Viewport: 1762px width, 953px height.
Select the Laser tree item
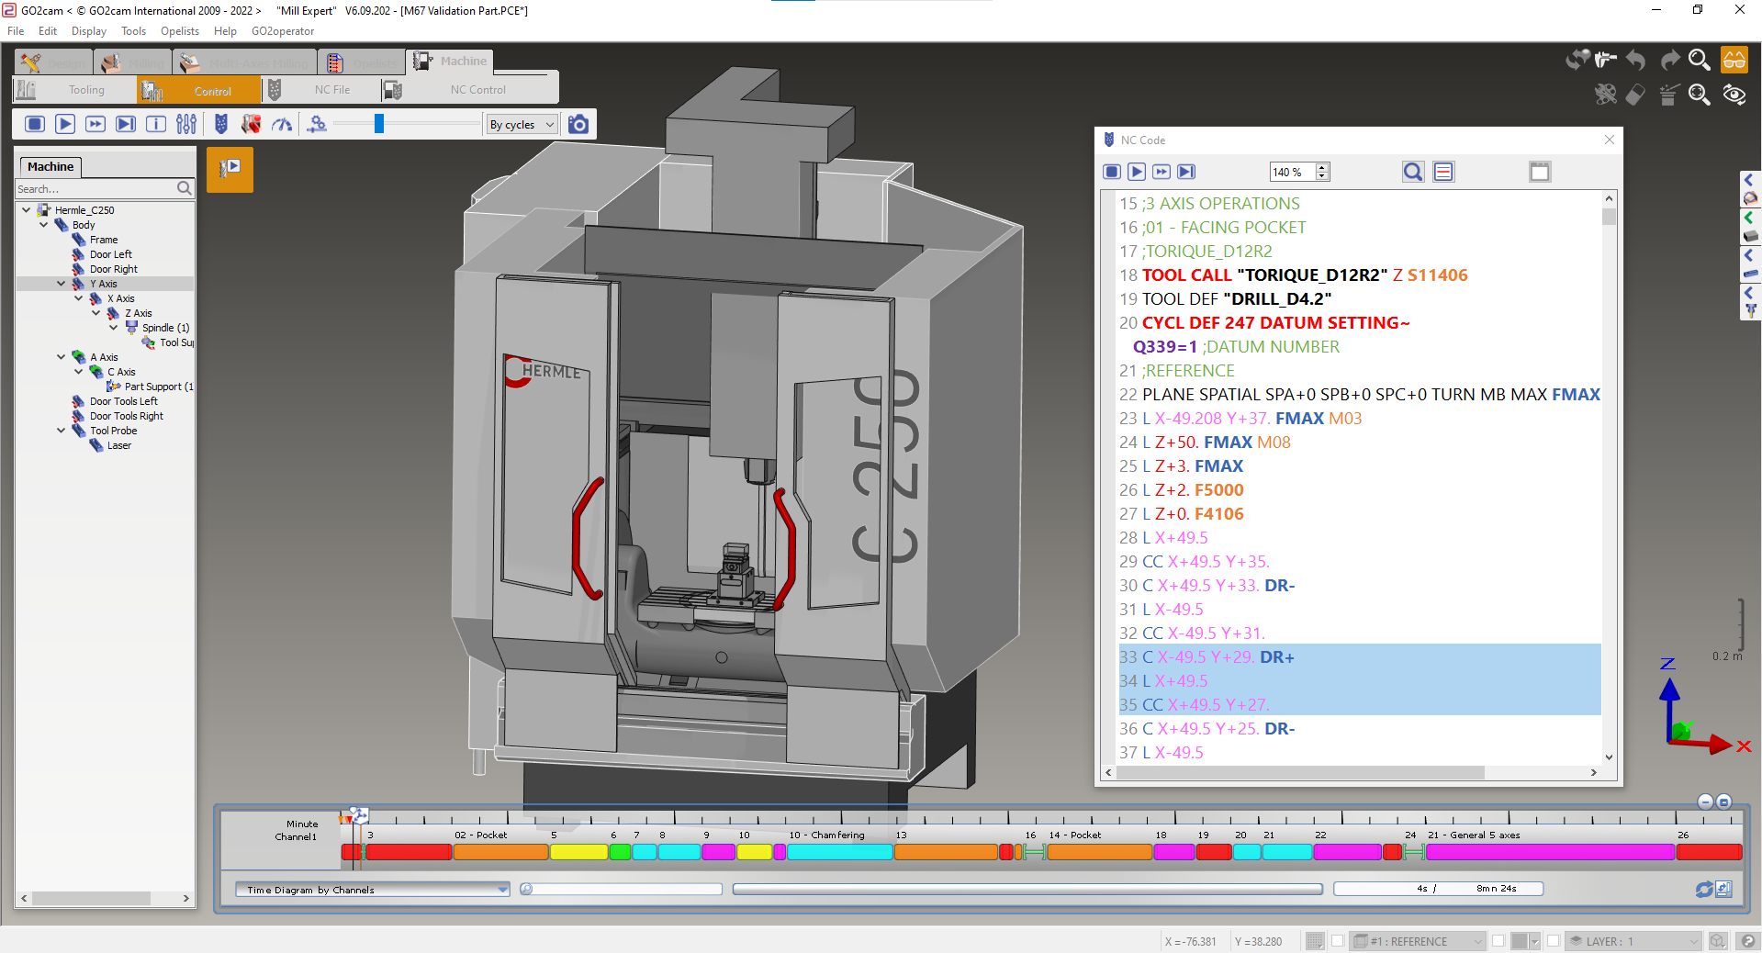coord(118,445)
